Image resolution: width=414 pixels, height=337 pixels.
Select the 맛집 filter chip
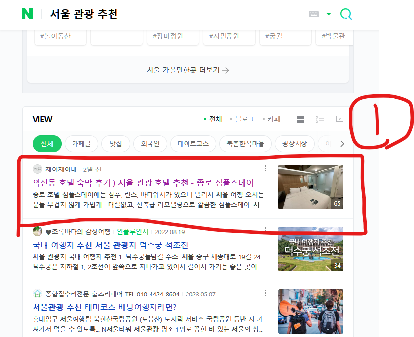[115, 144]
